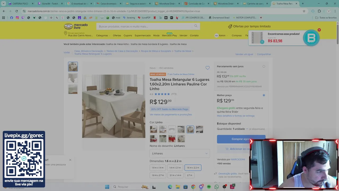This screenshot has height=191, width=339.
Task: Choose size 1.6 m x 2.7 m
Action: (x=158, y=175)
